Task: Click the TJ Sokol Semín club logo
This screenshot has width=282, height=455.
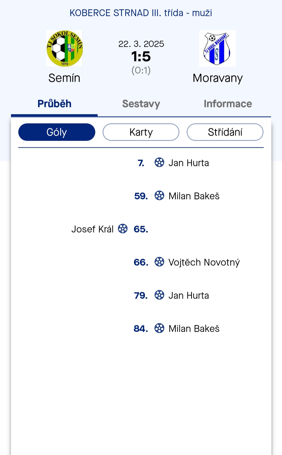Action: coord(64,48)
